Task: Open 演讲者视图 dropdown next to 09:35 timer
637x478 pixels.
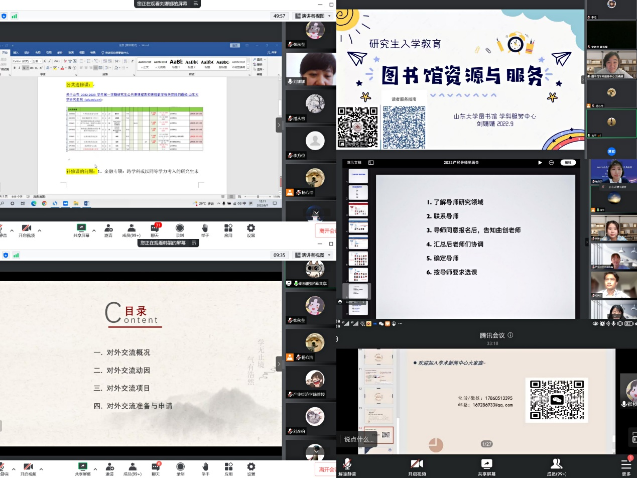Action: (314, 255)
